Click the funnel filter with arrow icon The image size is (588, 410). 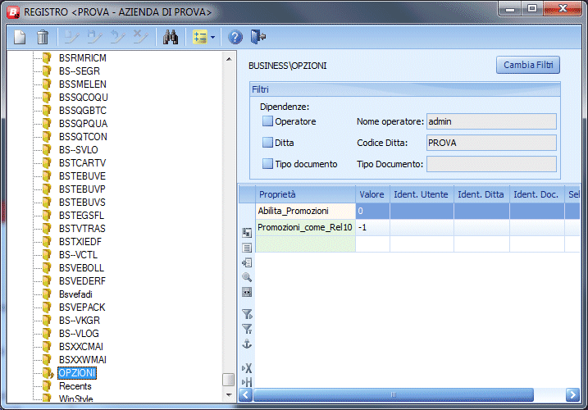pyautogui.click(x=247, y=314)
